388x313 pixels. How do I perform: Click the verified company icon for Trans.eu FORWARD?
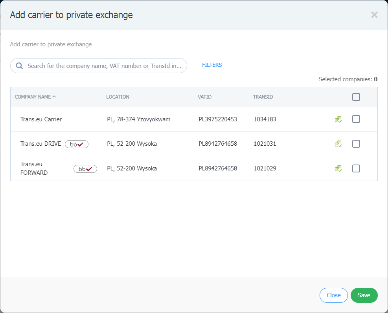338,168
